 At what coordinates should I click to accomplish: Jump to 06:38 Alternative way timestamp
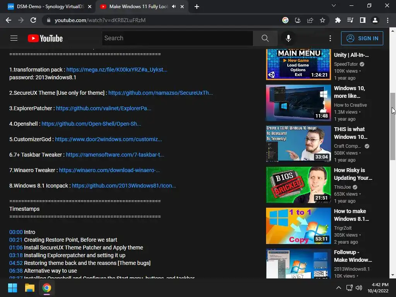(x=16, y=271)
